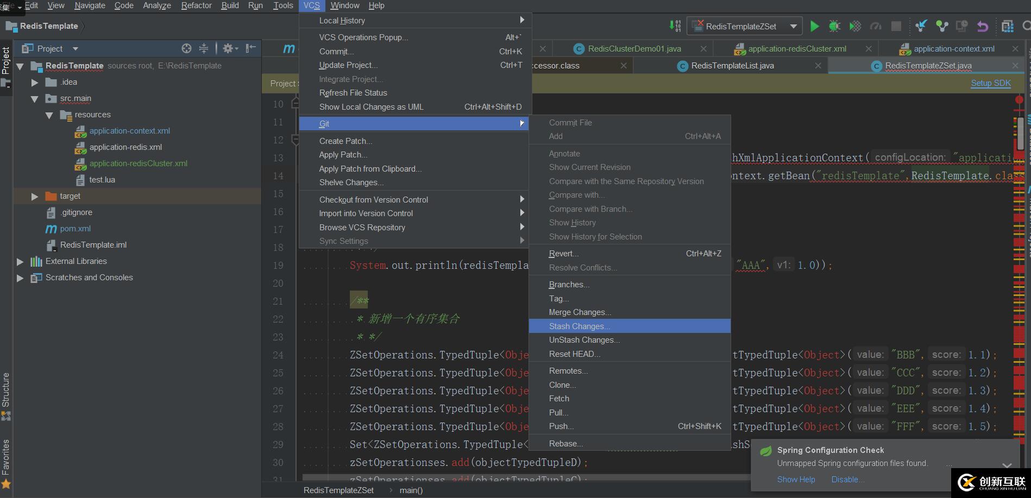Expand the External Libraries node
The height and width of the screenshot is (498, 1031).
point(20,261)
